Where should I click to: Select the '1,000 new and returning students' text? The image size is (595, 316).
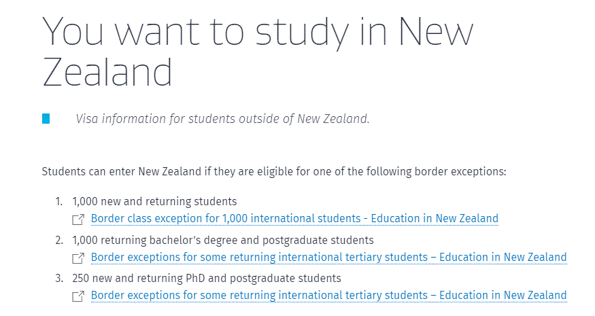[x=154, y=201]
